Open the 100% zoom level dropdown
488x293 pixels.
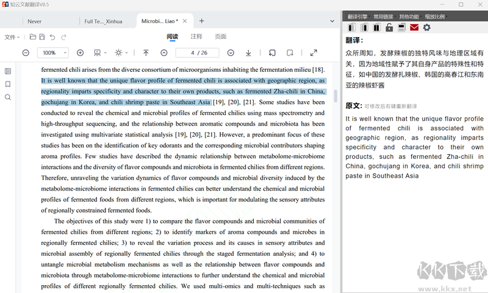[53, 53]
